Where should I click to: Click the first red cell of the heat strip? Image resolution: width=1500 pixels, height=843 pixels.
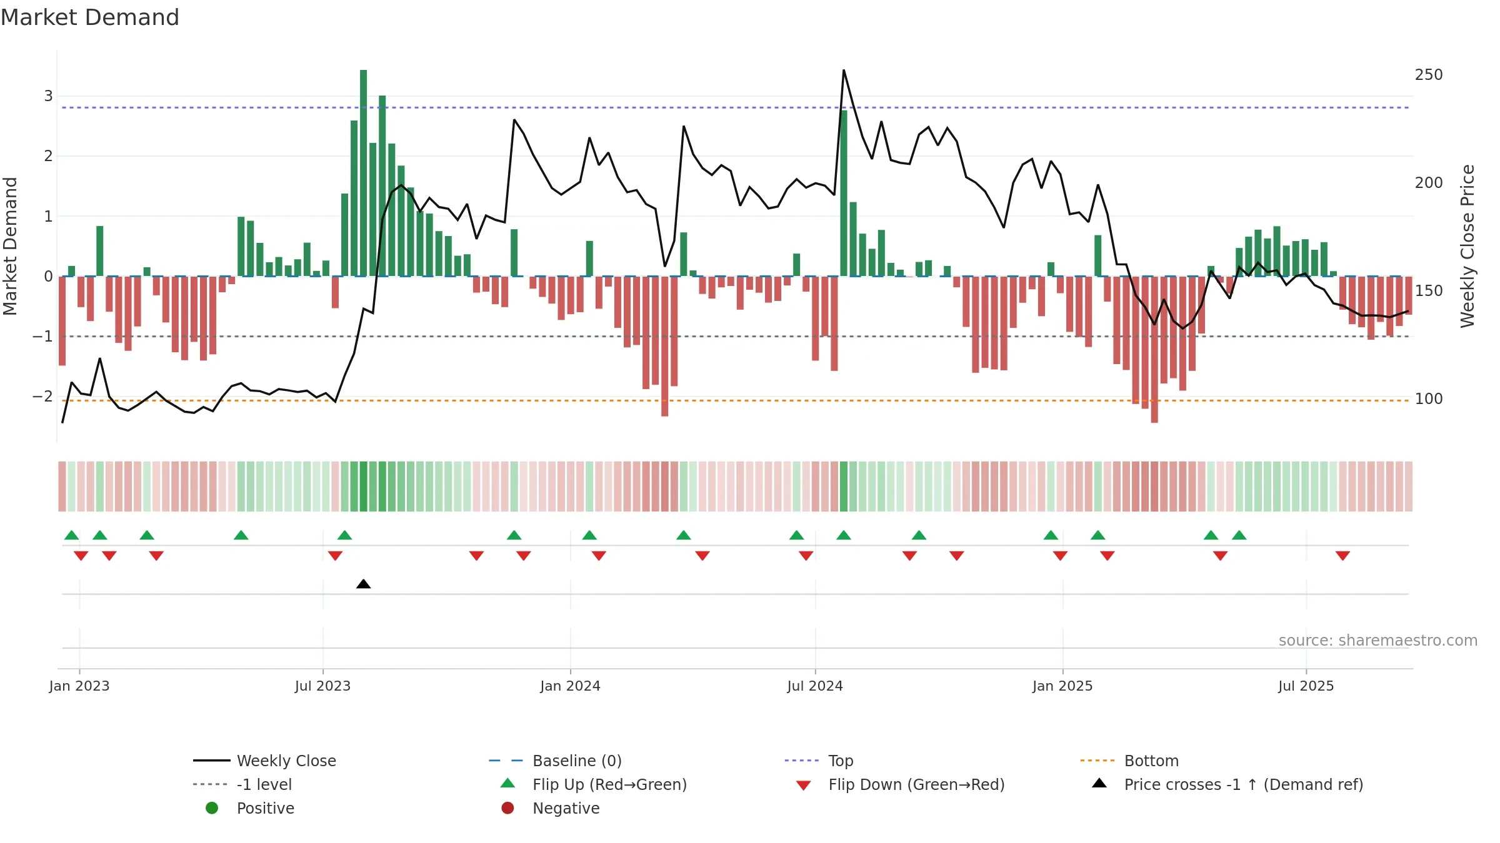(62, 486)
